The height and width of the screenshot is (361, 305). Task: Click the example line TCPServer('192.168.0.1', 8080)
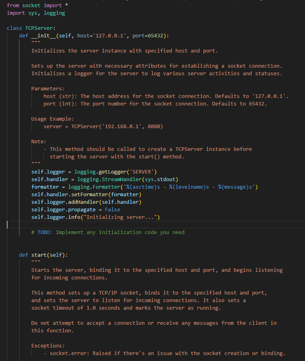pyautogui.click(x=103, y=127)
